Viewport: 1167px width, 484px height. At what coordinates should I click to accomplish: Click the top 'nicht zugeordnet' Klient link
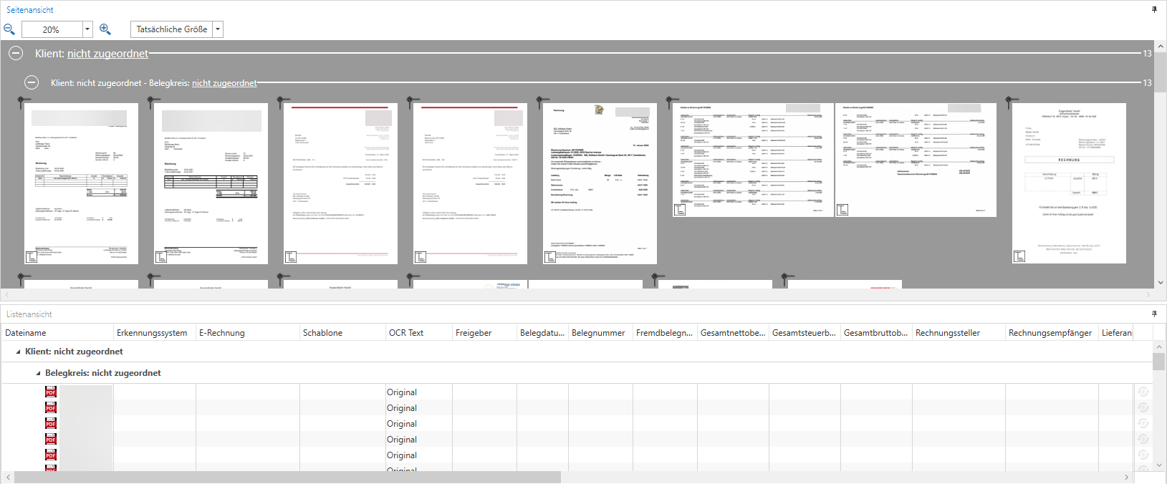(x=107, y=54)
